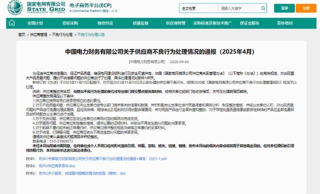Click the publish date 2025-04-03
The width and height of the screenshot is (320, 194).
tap(179, 62)
